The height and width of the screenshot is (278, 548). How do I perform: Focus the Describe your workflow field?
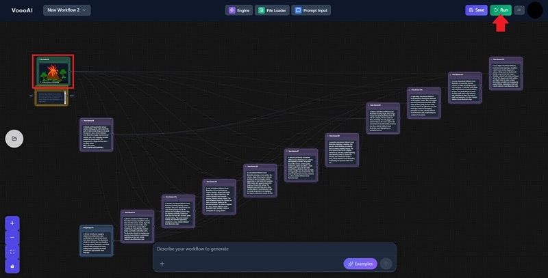tap(275, 249)
